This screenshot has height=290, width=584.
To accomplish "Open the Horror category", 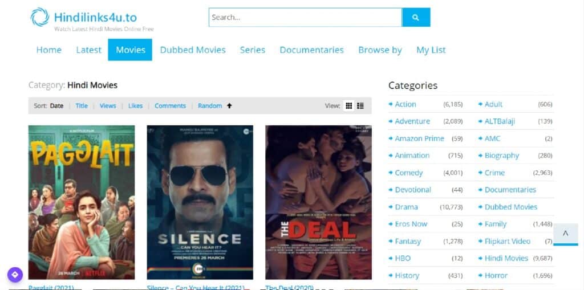I will tap(496, 276).
